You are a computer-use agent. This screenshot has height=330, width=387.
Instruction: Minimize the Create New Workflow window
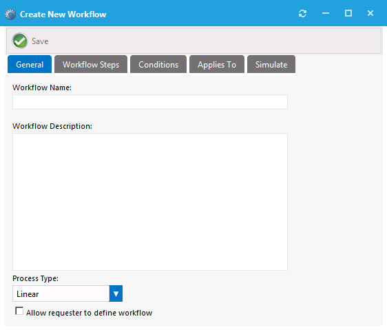(x=326, y=13)
